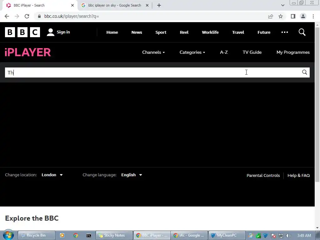Screen dimensions: 320x240
Task: Go back with browser back arrow
Action: [7, 16]
